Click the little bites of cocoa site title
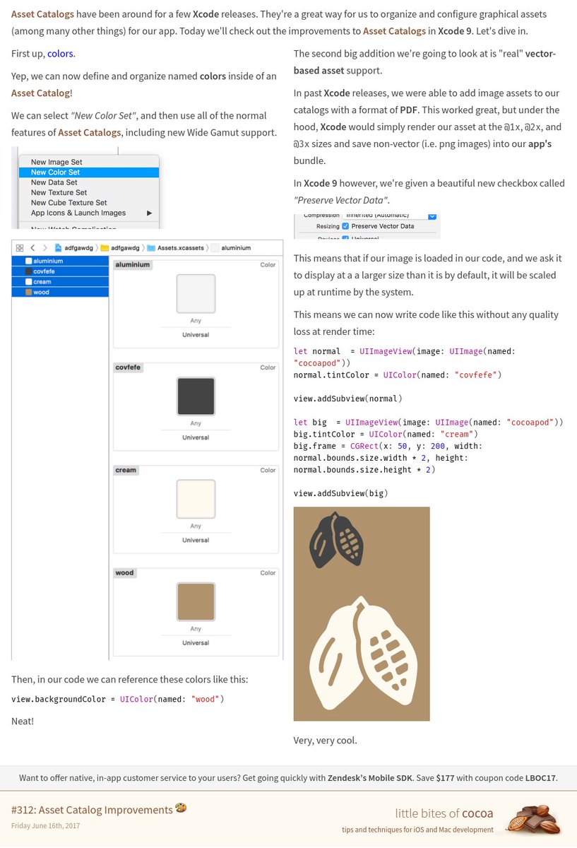Viewport: 577px width, 848px height. 444,813
